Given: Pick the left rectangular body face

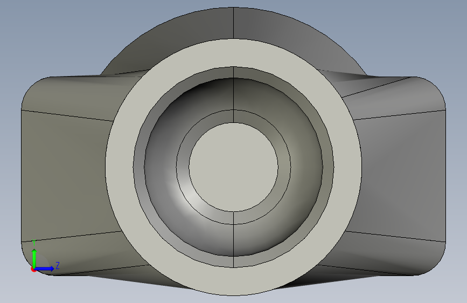Looking at the screenshot, I should 67,176.
